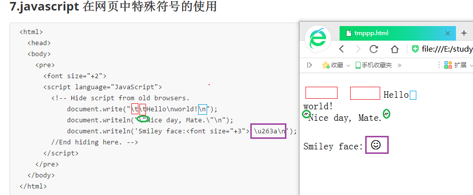The image size is (473, 195).
Task: Click the </body> closing tag
Action: 41,175
